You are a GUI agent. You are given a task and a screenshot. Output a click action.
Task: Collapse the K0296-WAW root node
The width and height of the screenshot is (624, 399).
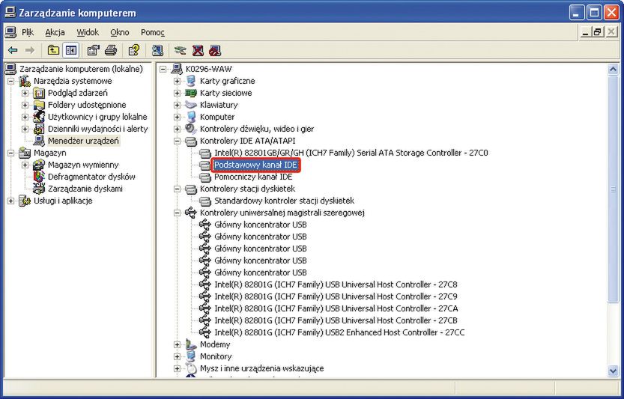(x=163, y=69)
